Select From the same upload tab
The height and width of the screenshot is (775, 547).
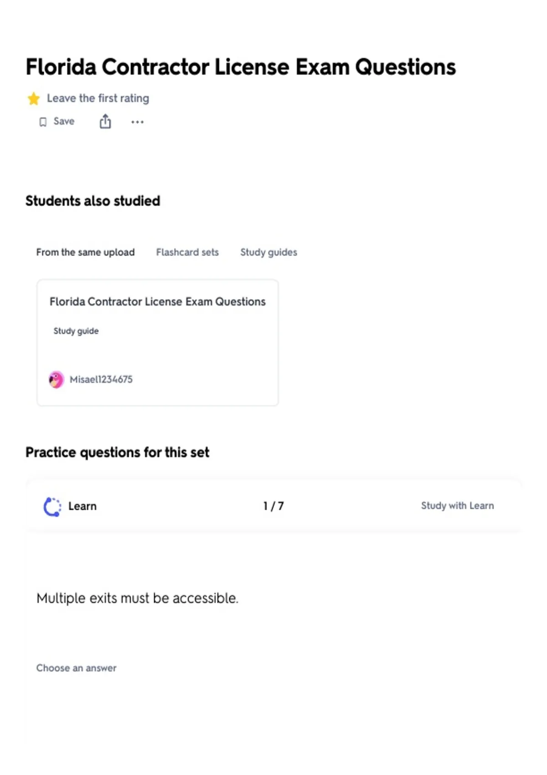[x=85, y=252]
